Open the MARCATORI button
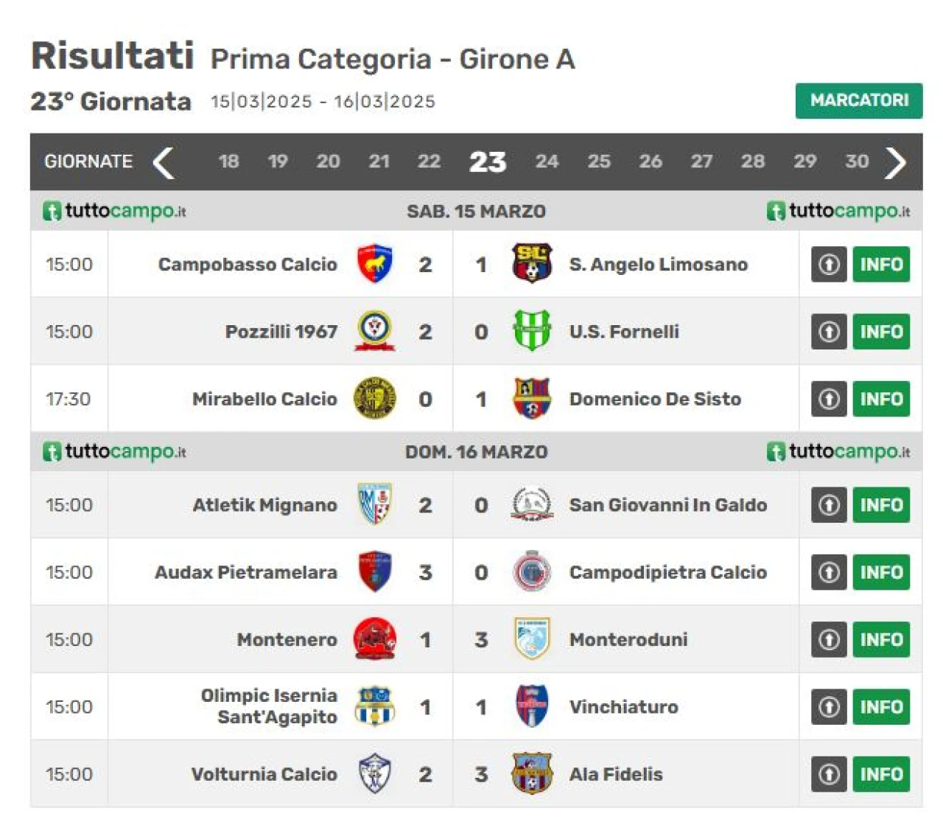Image resolution: width=943 pixels, height=825 pixels. point(859,100)
